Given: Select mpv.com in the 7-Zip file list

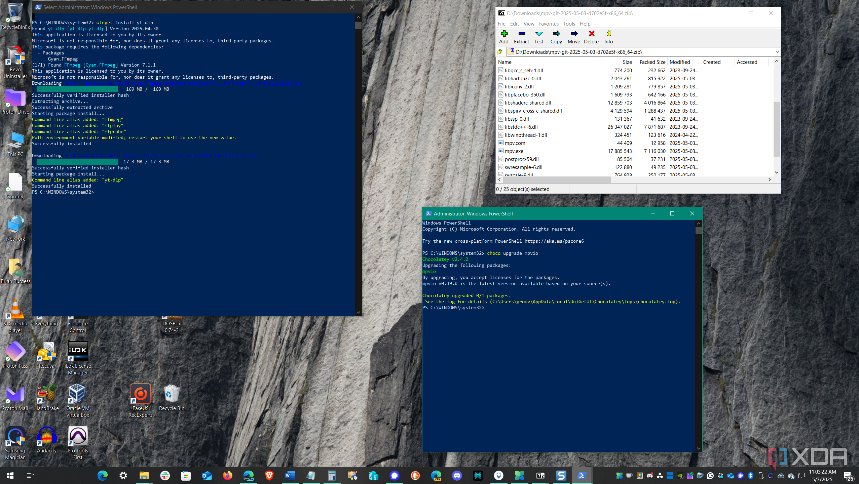Looking at the screenshot, I should [x=515, y=143].
